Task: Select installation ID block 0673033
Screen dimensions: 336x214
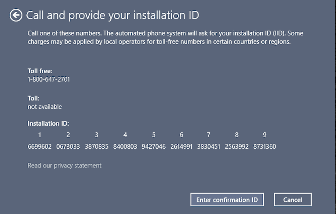Action: [68, 146]
